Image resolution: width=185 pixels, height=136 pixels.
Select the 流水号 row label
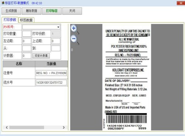pyautogui.click(x=8, y=82)
